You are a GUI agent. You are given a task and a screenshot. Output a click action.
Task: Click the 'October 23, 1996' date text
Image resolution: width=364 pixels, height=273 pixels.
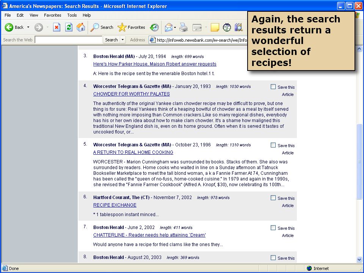tap(193, 145)
